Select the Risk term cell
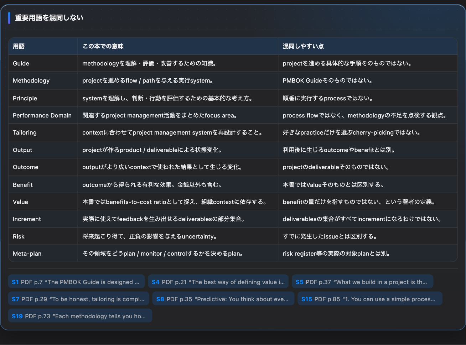466x345 pixels. click(x=43, y=236)
